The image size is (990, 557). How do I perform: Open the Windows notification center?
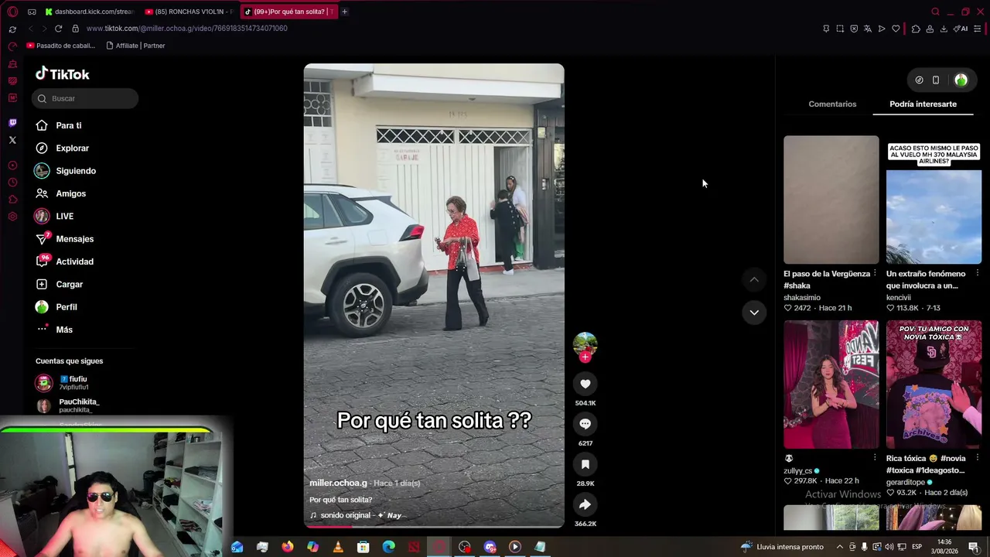click(x=974, y=547)
